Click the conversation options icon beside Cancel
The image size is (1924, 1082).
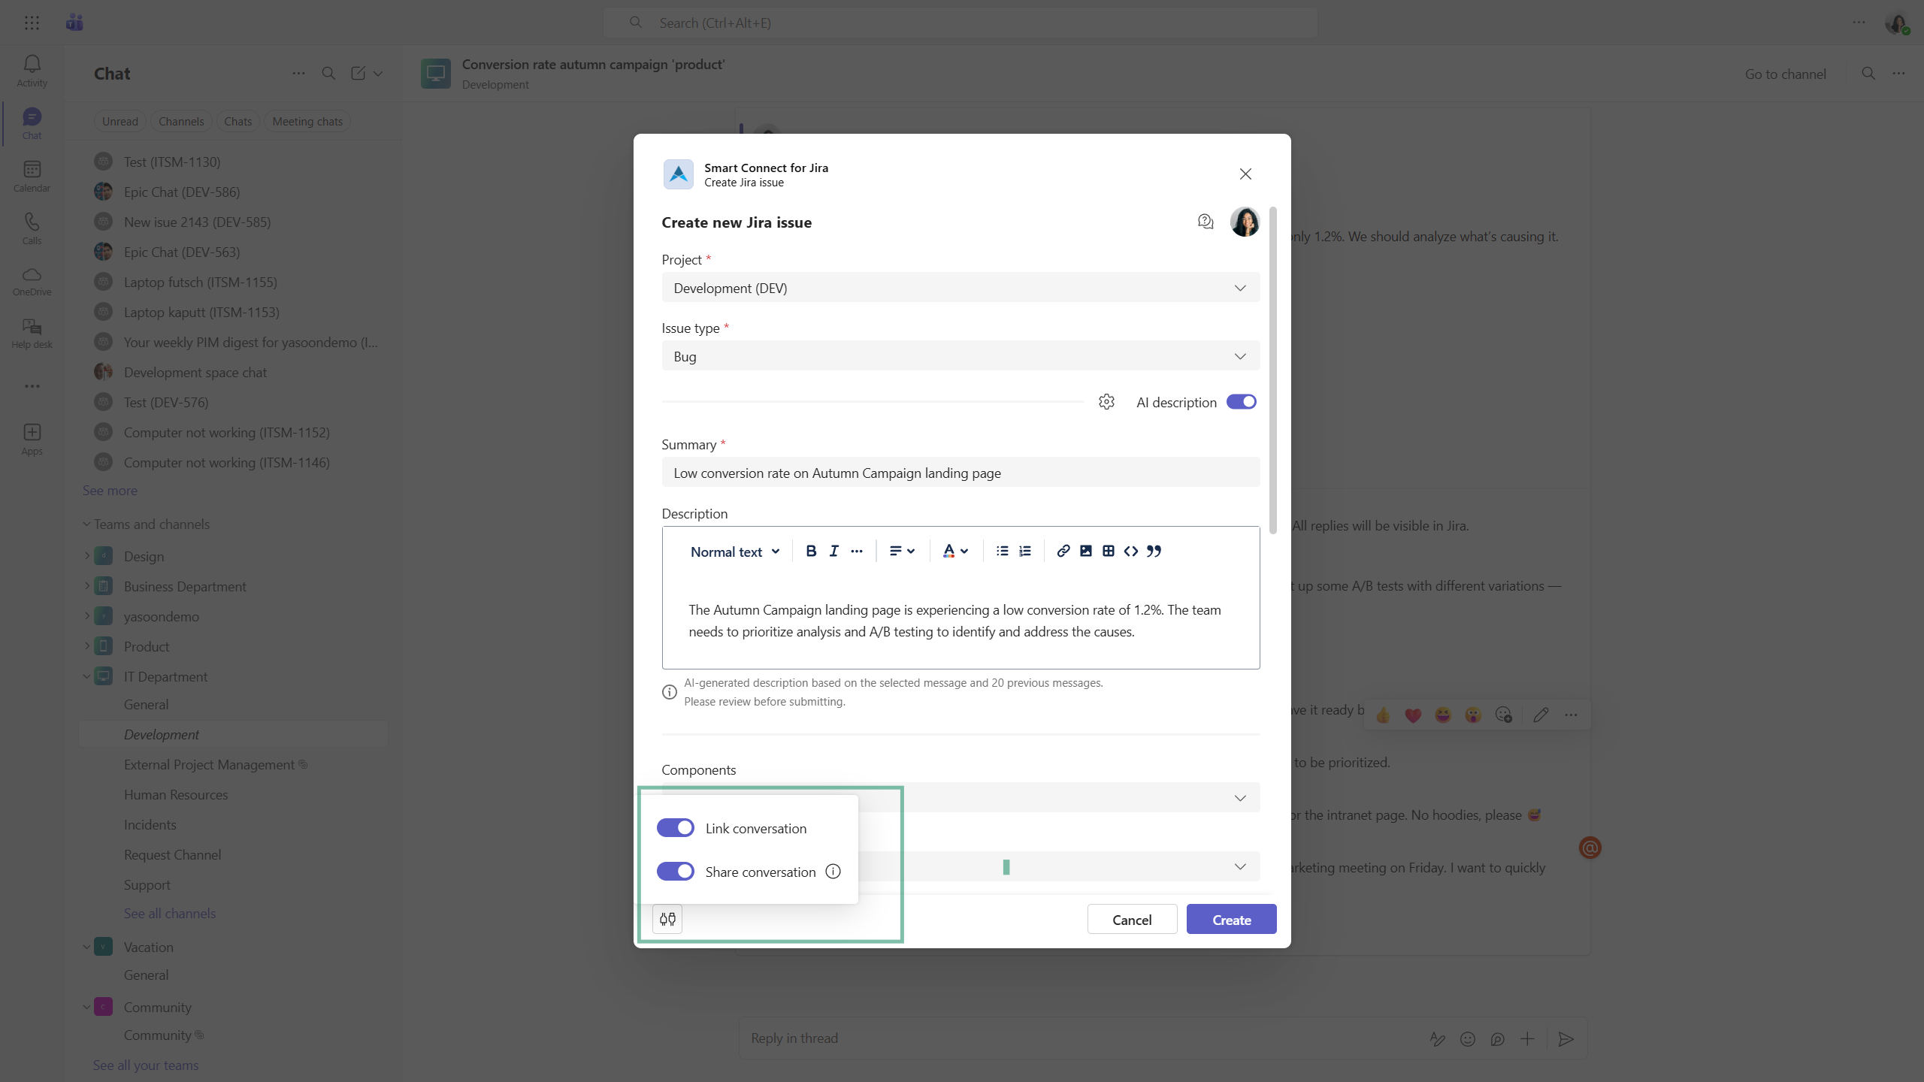[667, 919]
